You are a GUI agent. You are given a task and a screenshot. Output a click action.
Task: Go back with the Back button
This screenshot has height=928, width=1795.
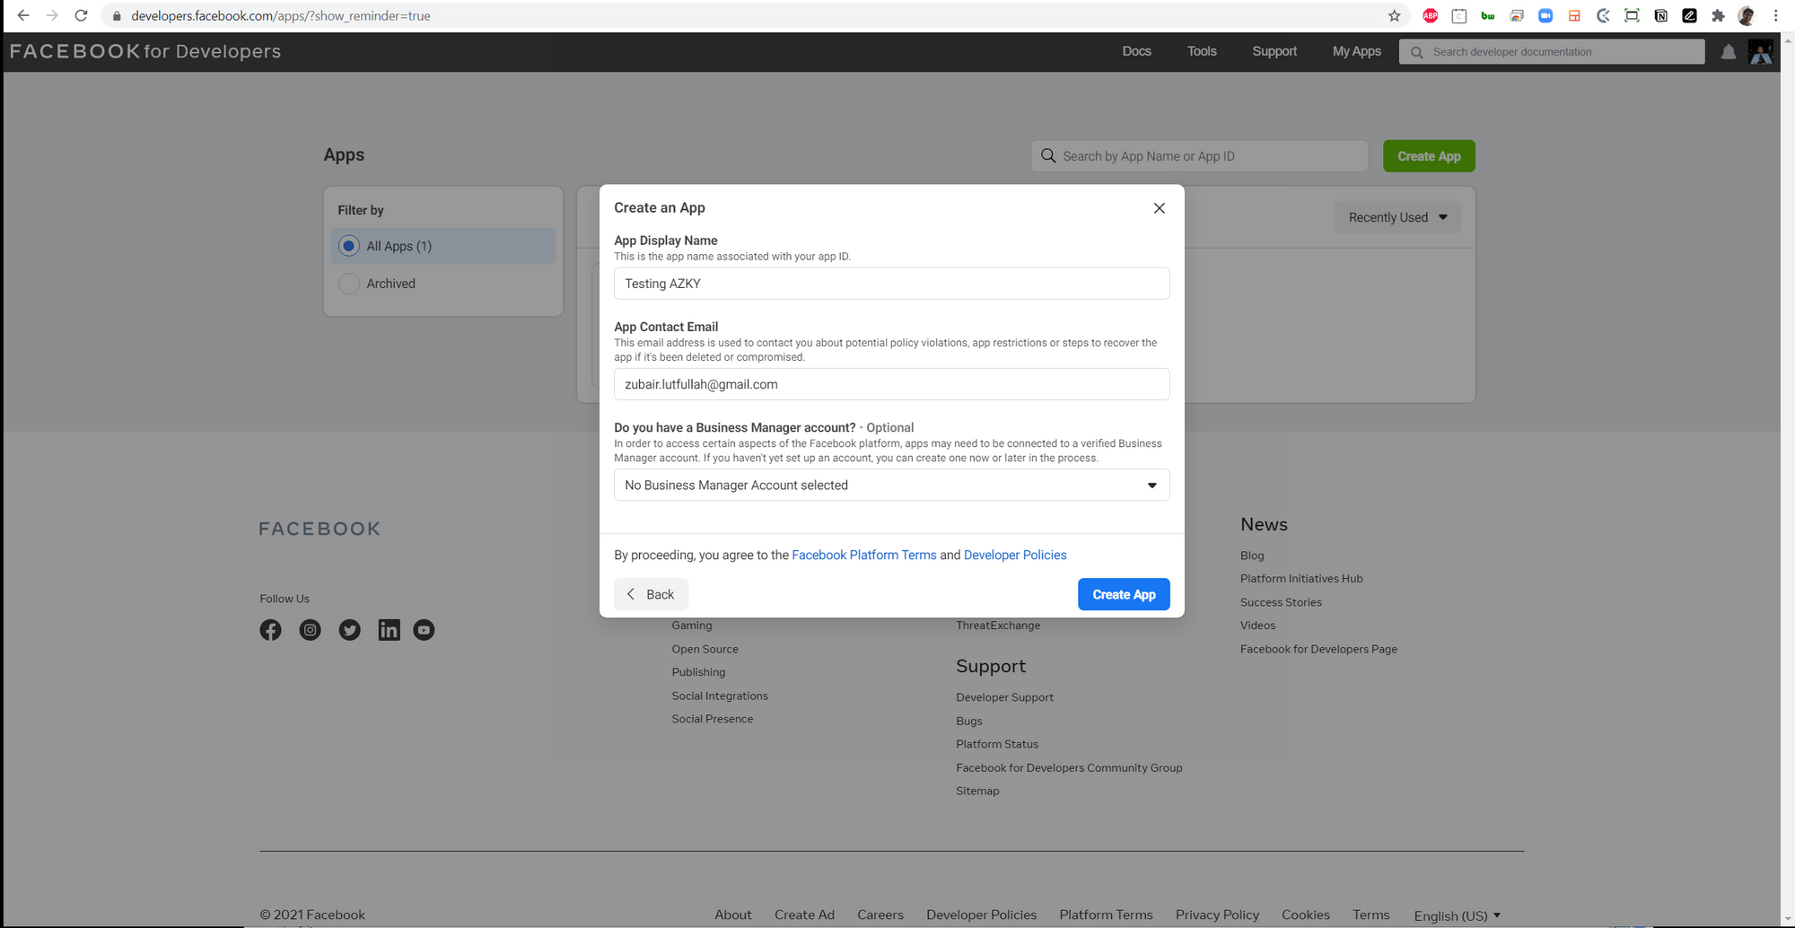(x=651, y=594)
